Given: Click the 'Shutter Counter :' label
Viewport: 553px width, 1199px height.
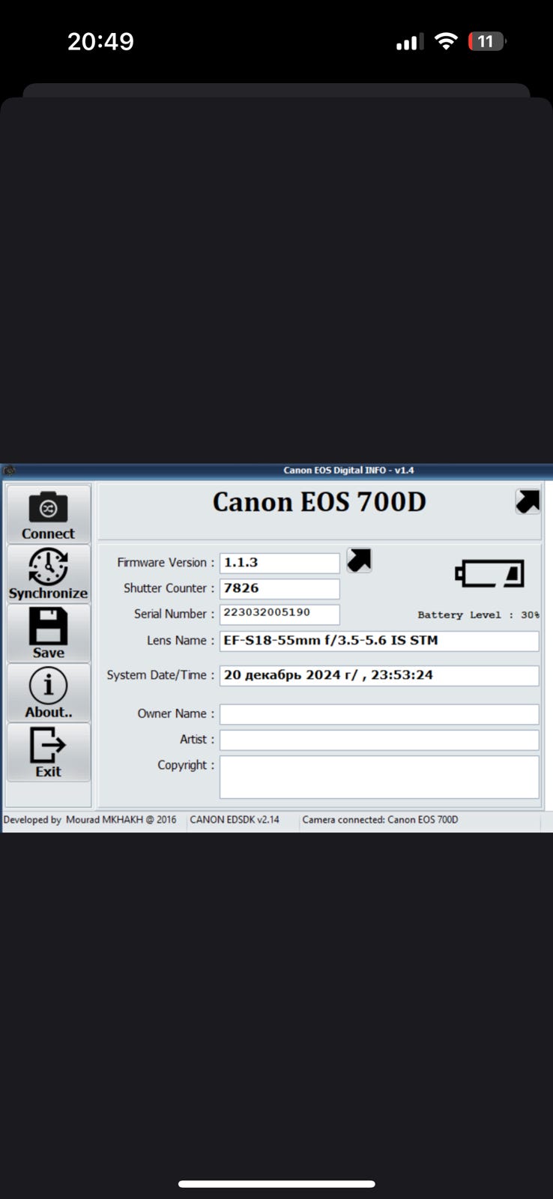Looking at the screenshot, I should point(169,588).
